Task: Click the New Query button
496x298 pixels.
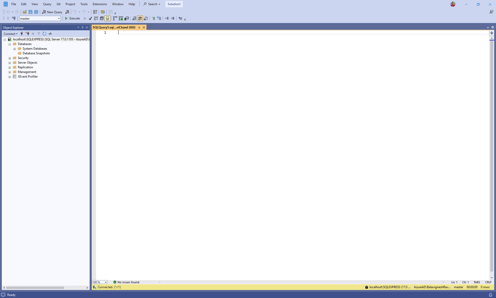Action: 52,12
